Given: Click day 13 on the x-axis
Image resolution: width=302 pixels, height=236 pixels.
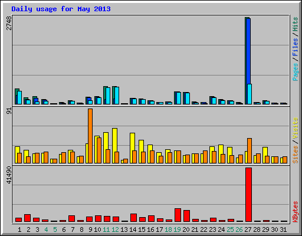Looking at the screenshot, I should (124, 230).
